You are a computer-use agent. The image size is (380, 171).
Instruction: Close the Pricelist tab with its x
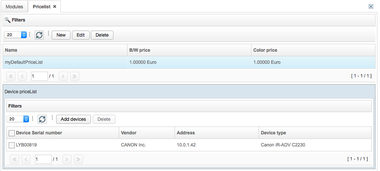pos(55,6)
